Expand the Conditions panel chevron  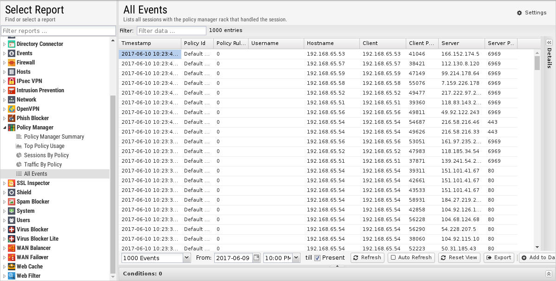pos(549,274)
